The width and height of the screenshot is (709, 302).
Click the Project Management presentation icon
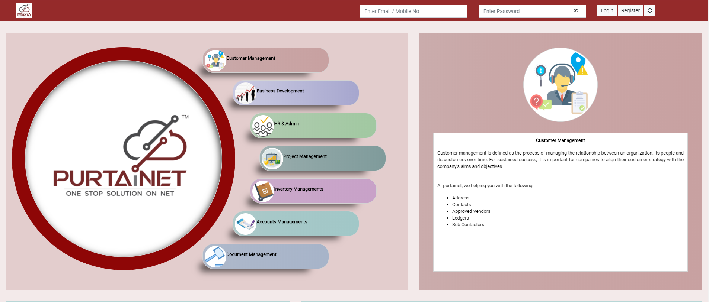[272, 159]
